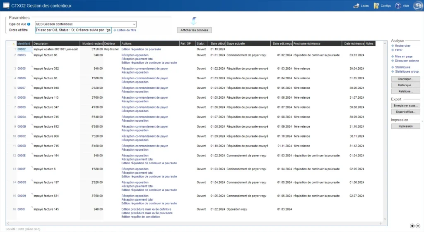Viewport: 424px width, 232px height.
Task: Open the Statistiques group. link
Action: tap(407, 72)
